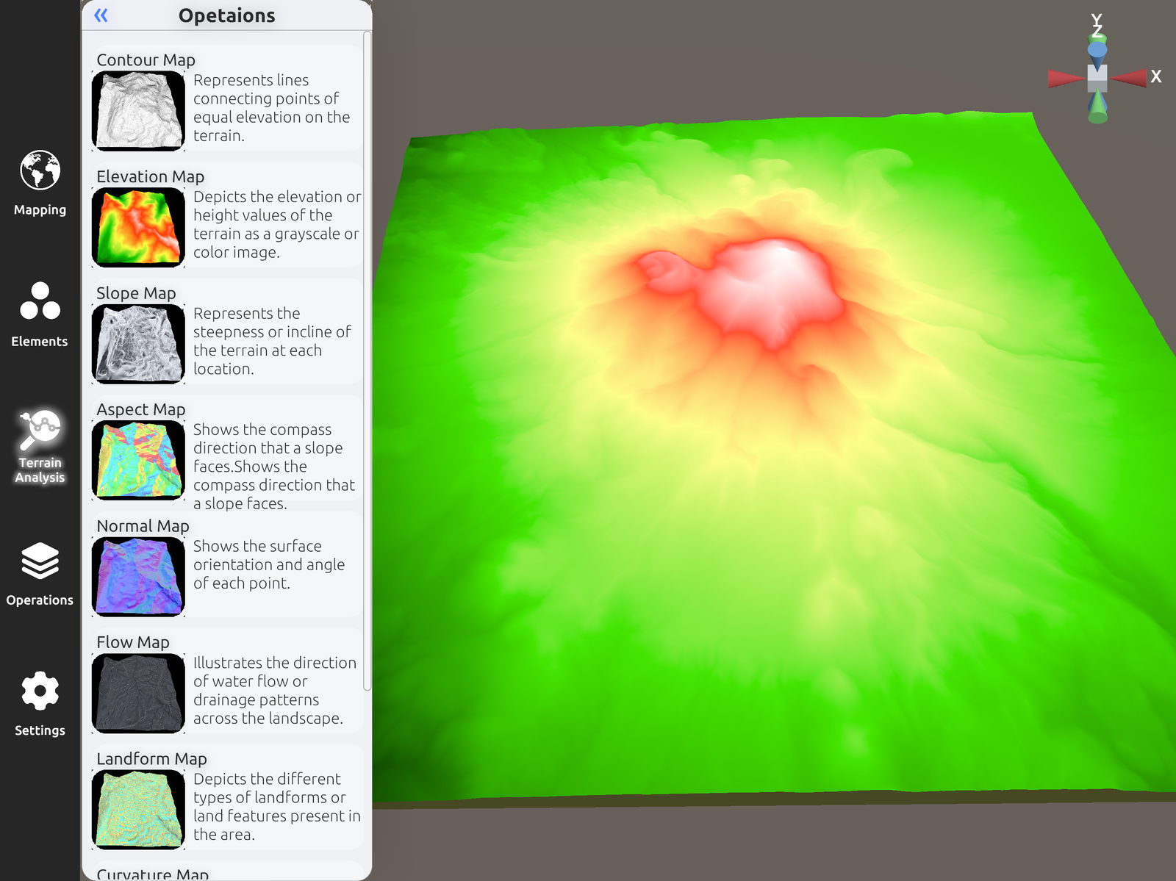The height and width of the screenshot is (881, 1176).
Task: Select the Flow Map thumbnail
Action: [138, 693]
